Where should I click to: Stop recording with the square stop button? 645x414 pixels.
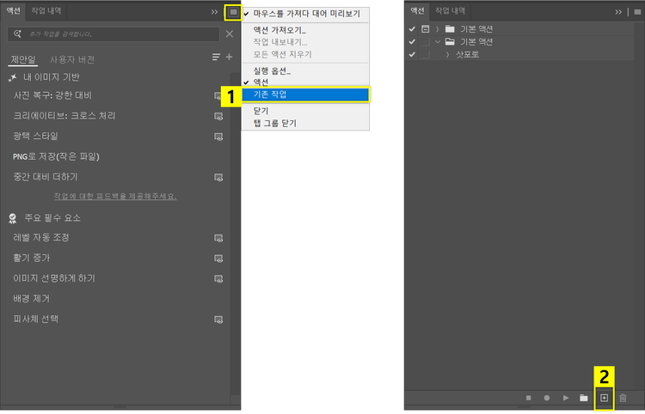[529, 398]
